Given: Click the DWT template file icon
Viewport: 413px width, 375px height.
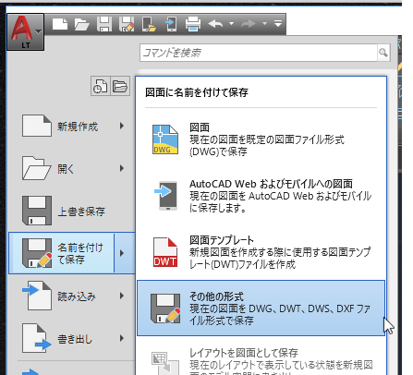Looking at the screenshot, I should point(165,252).
